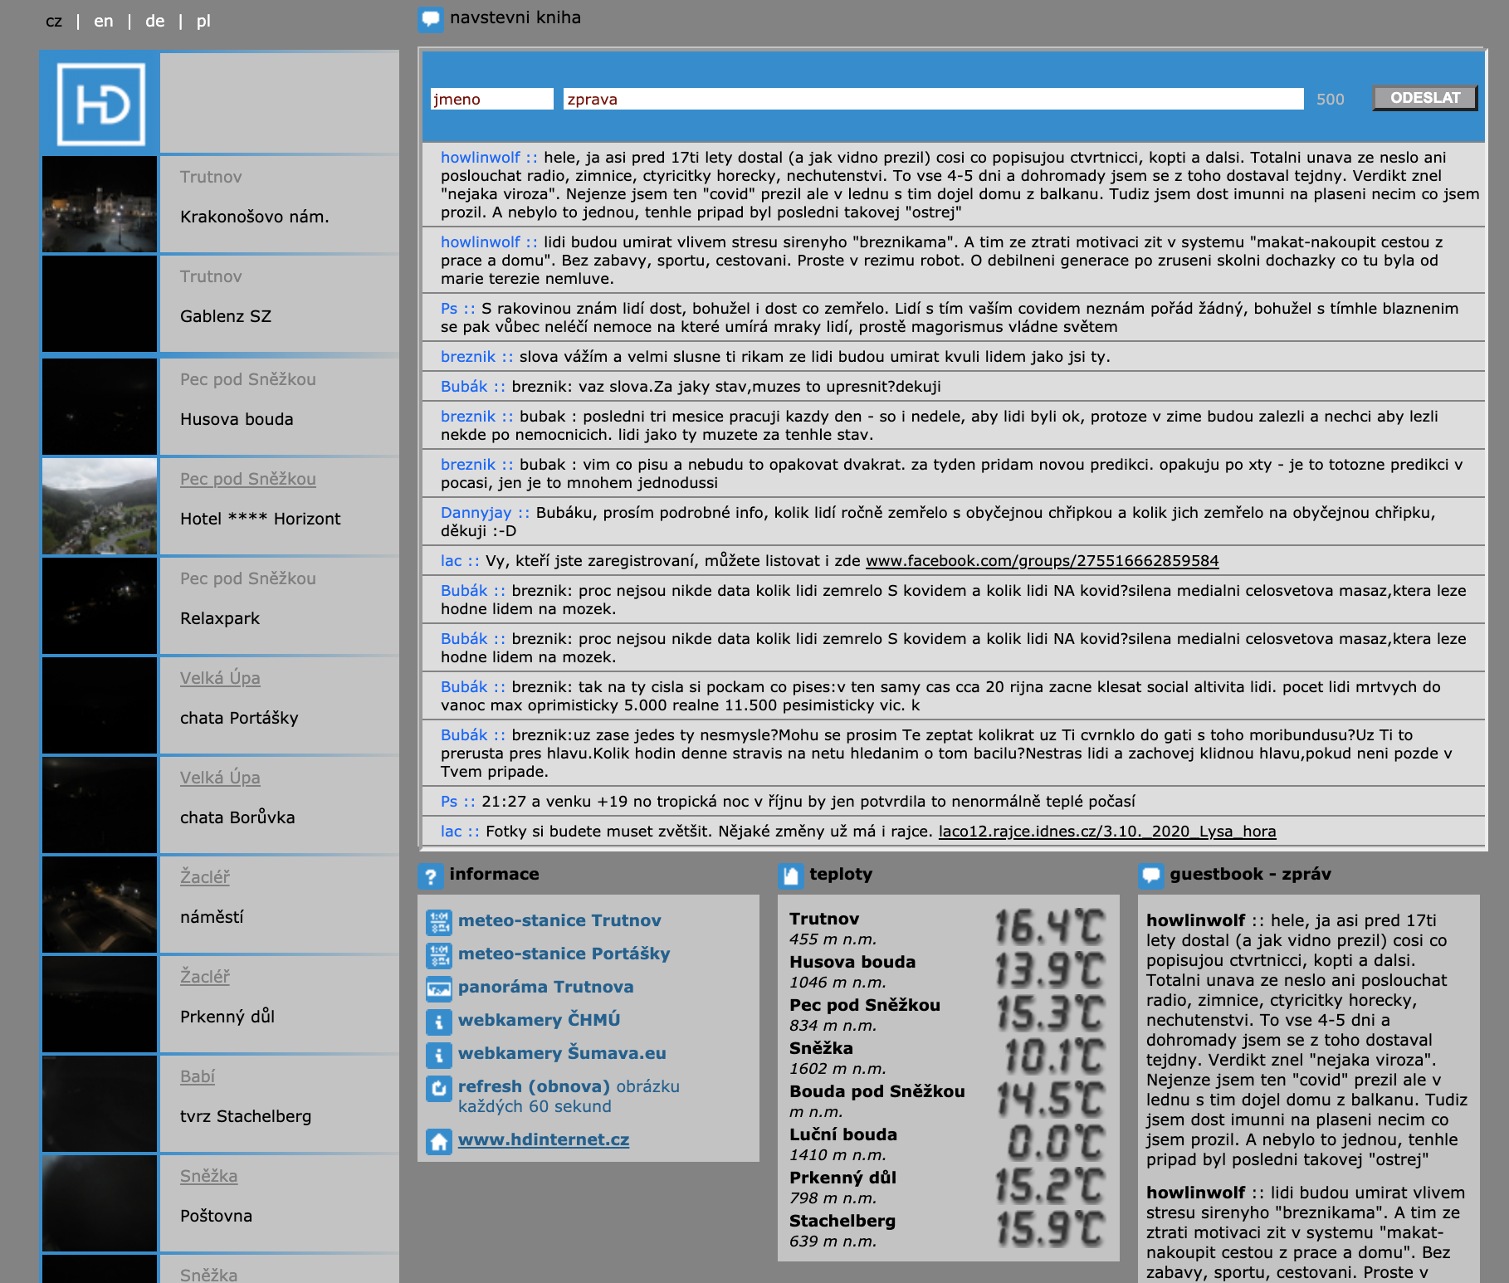This screenshot has width=1509, height=1283.
Task: Open the Krakonošovo nám. webcam thumbnail
Action: click(100, 204)
